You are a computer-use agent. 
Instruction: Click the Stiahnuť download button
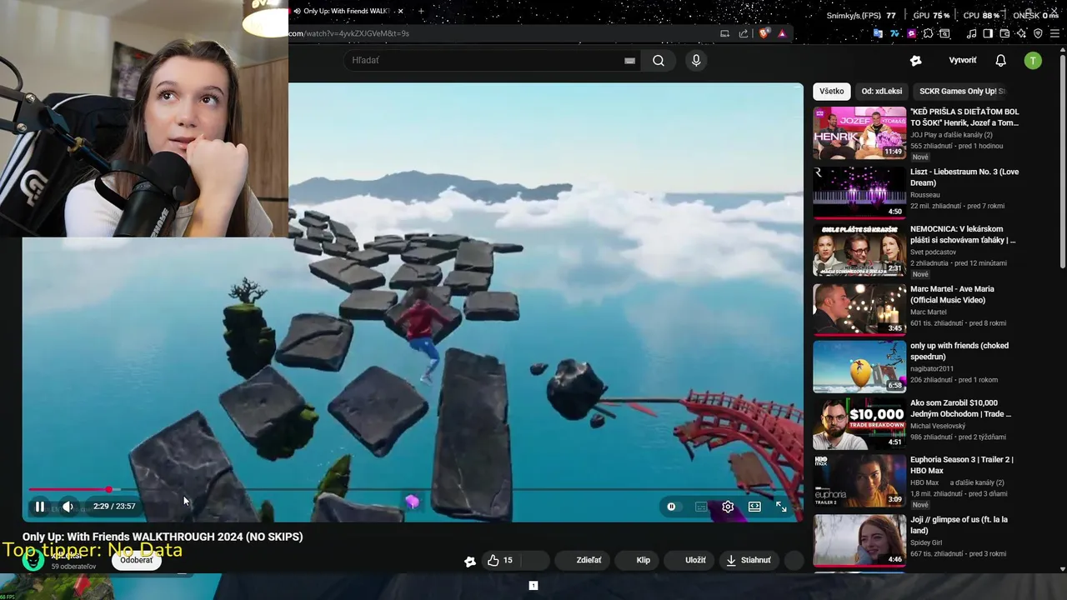coord(749,560)
